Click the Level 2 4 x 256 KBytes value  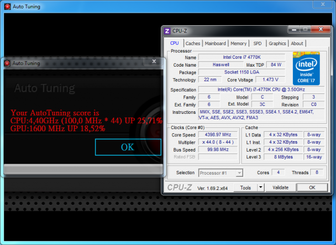click(283, 150)
